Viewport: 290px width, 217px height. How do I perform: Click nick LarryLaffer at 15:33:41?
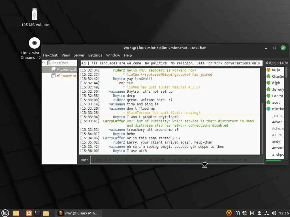click(x=114, y=121)
